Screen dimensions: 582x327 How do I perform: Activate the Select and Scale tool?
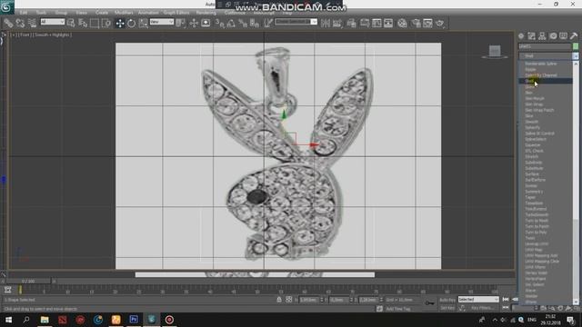(144, 23)
